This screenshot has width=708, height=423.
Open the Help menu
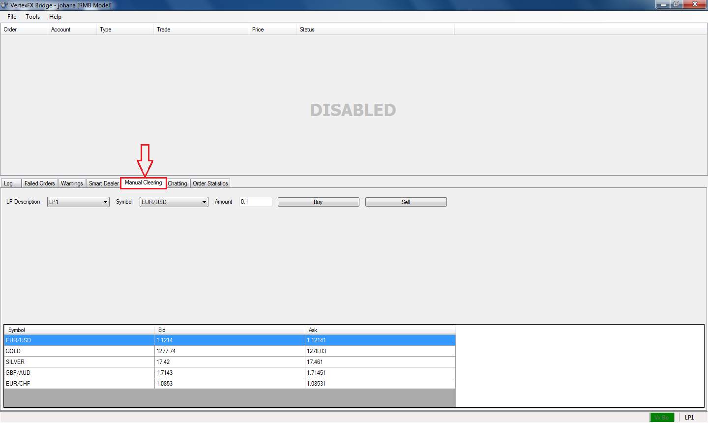click(55, 17)
